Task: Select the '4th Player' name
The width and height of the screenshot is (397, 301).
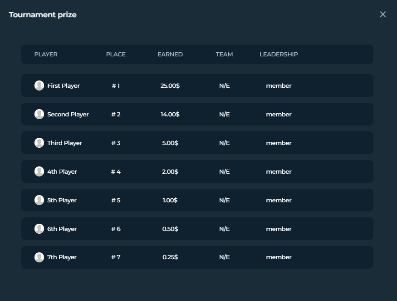Action: coord(62,172)
